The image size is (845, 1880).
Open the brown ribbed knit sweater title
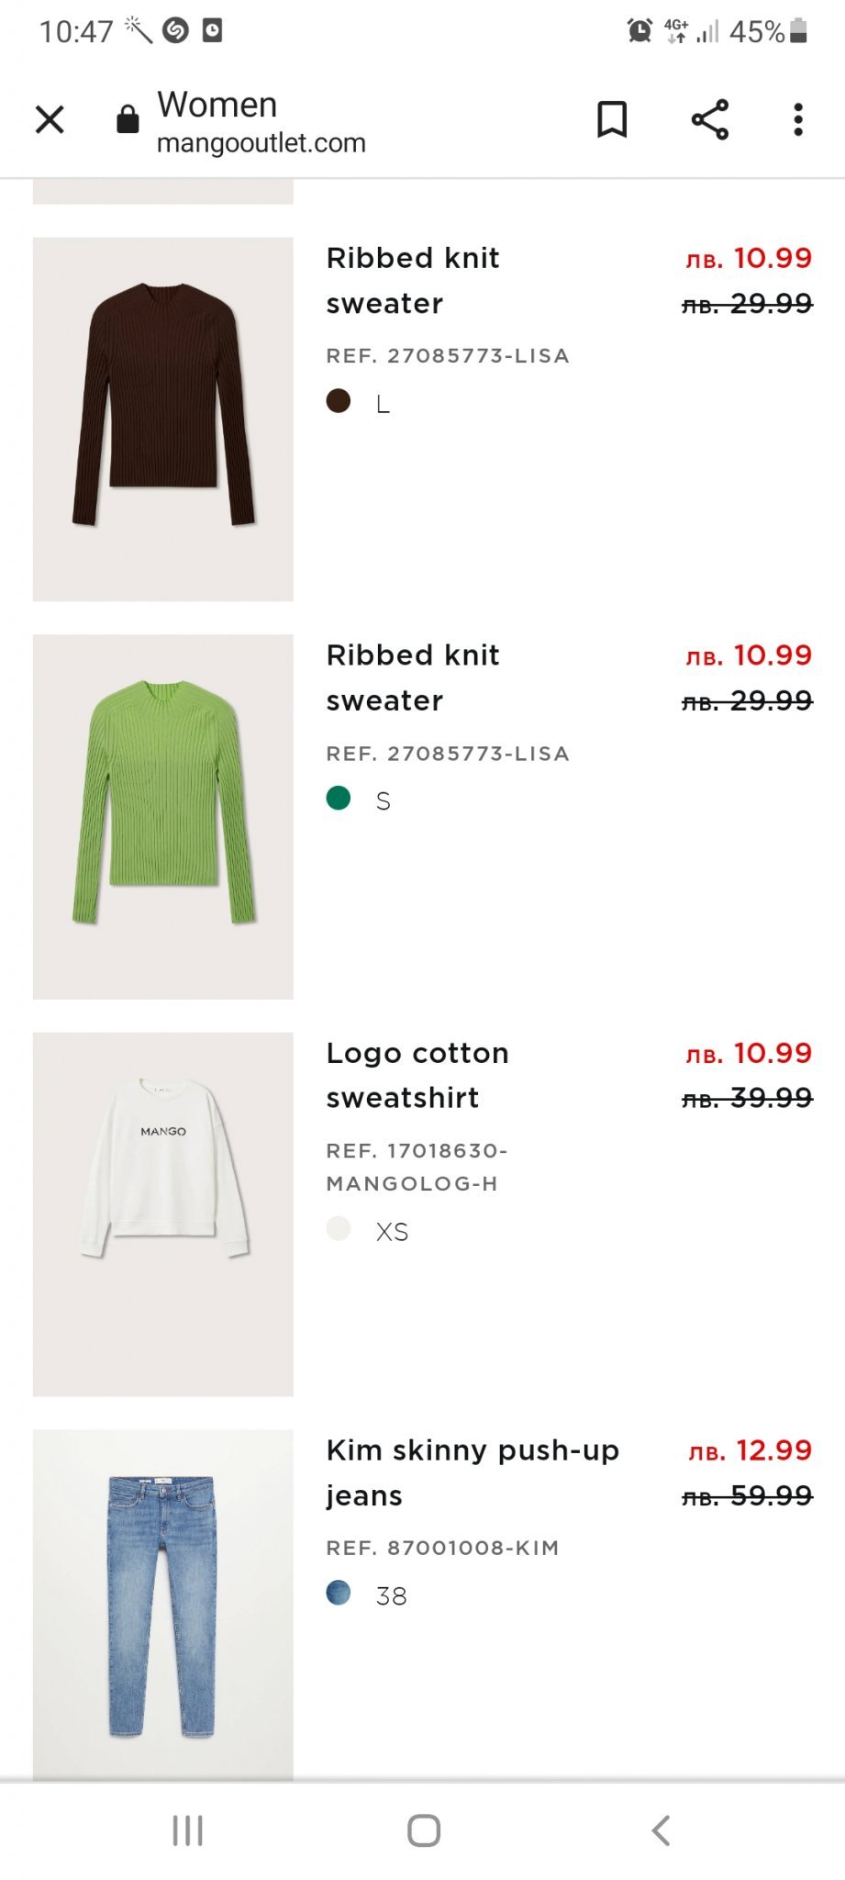413,280
